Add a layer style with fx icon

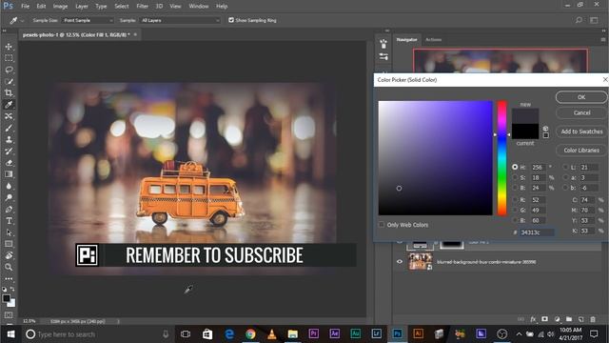click(533, 319)
